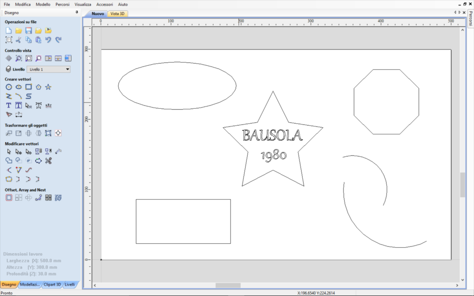Select the Draw Text tool
Image resolution: width=474 pixels, height=296 pixels.
click(8, 105)
